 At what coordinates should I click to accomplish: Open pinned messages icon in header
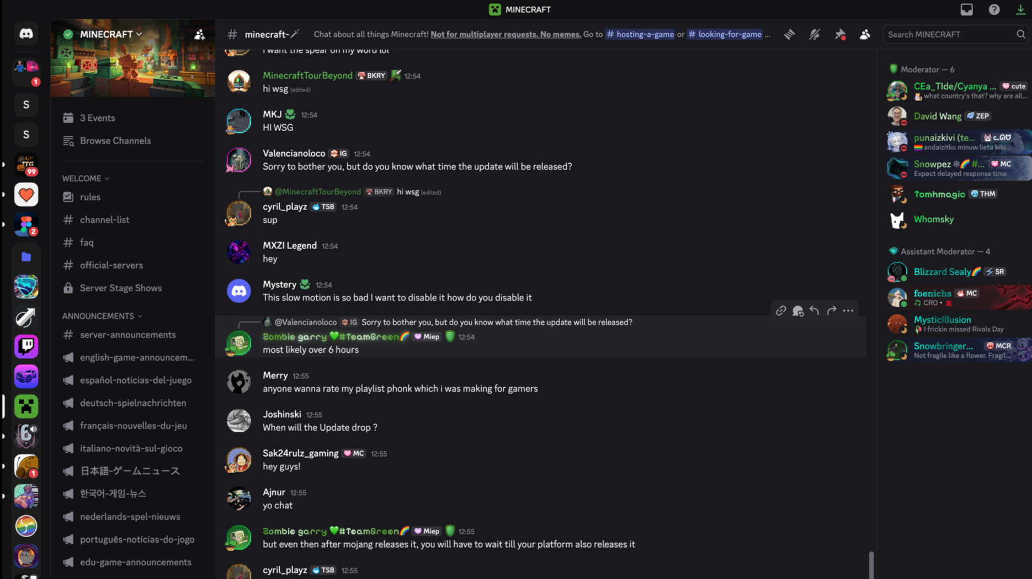(840, 34)
